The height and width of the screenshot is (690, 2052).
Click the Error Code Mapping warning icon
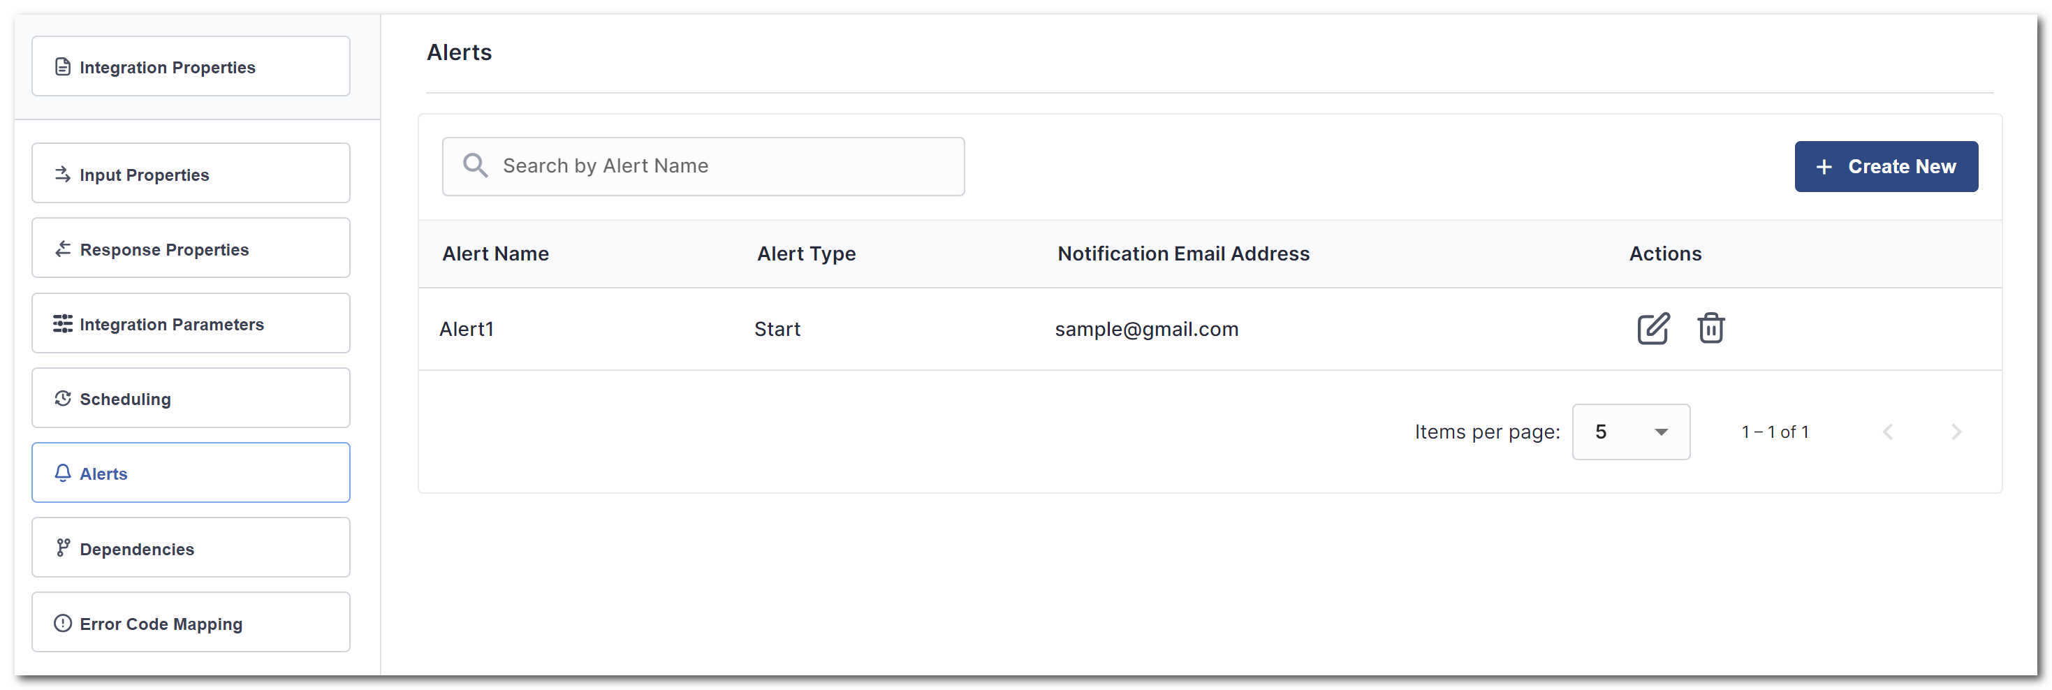click(x=63, y=623)
